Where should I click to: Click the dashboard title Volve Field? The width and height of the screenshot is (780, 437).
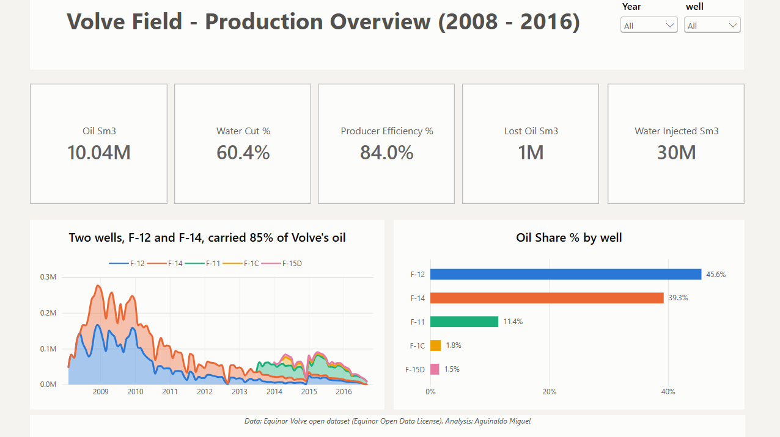(323, 22)
